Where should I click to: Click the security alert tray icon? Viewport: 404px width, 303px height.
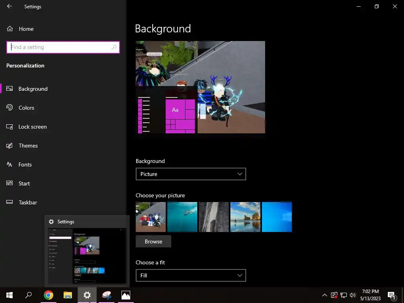point(334,295)
